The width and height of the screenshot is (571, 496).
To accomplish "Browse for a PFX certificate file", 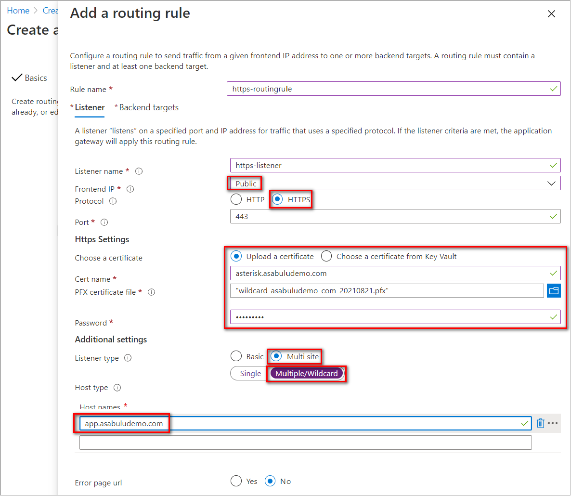I will pos(554,290).
